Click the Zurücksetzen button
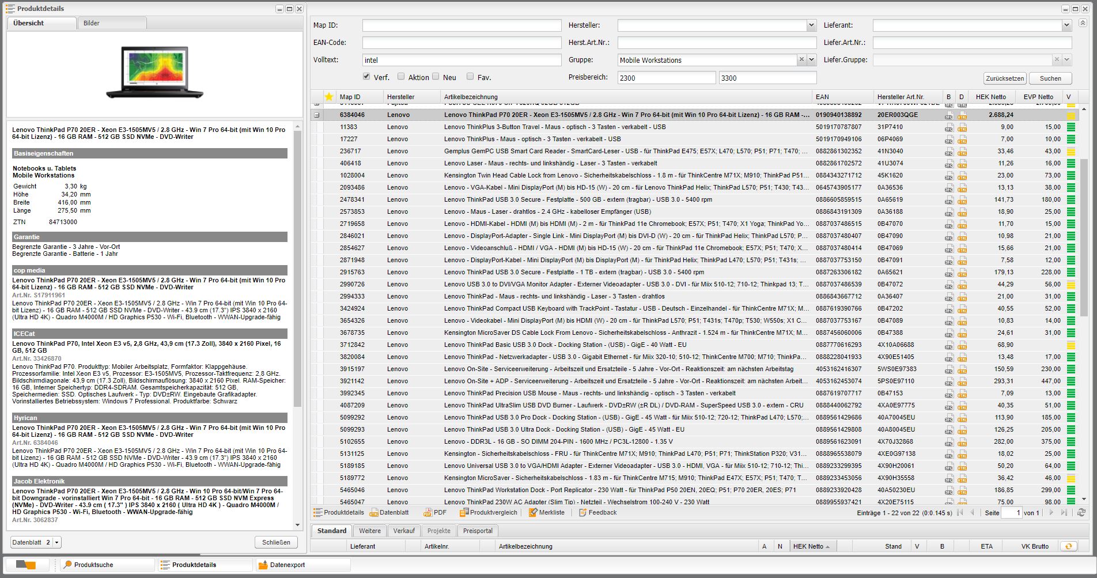Image resolution: width=1097 pixels, height=578 pixels. (x=1004, y=78)
